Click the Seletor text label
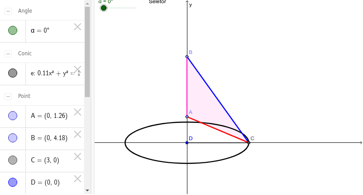The width and height of the screenshot is (363, 195). [x=157, y=2]
